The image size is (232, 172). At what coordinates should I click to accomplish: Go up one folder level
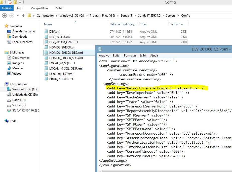click(x=23, y=16)
